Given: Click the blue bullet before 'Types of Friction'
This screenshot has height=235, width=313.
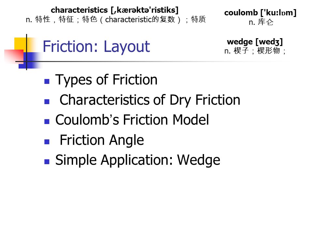Looking at the screenshot, I should (47, 81).
